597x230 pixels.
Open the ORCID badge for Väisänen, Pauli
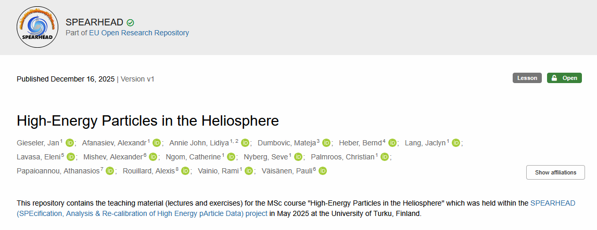click(x=323, y=171)
